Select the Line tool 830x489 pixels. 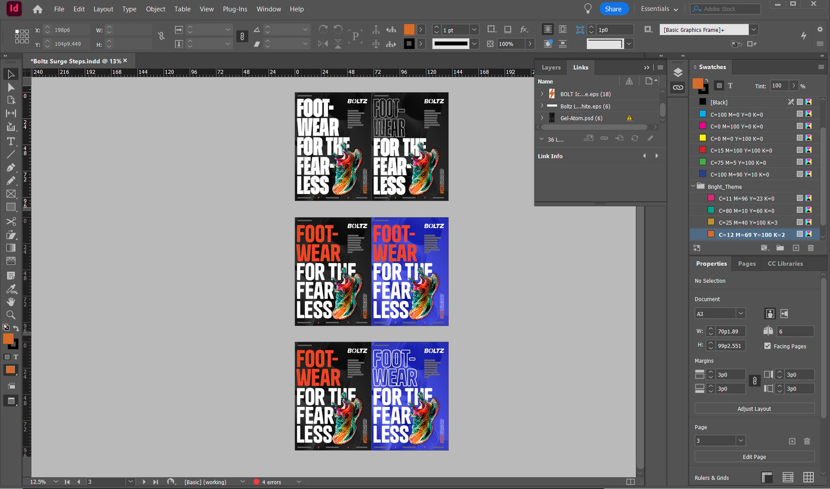[11, 155]
